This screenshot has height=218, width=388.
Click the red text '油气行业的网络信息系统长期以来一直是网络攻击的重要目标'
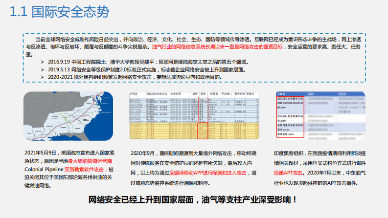pyautogui.click(x=217, y=47)
